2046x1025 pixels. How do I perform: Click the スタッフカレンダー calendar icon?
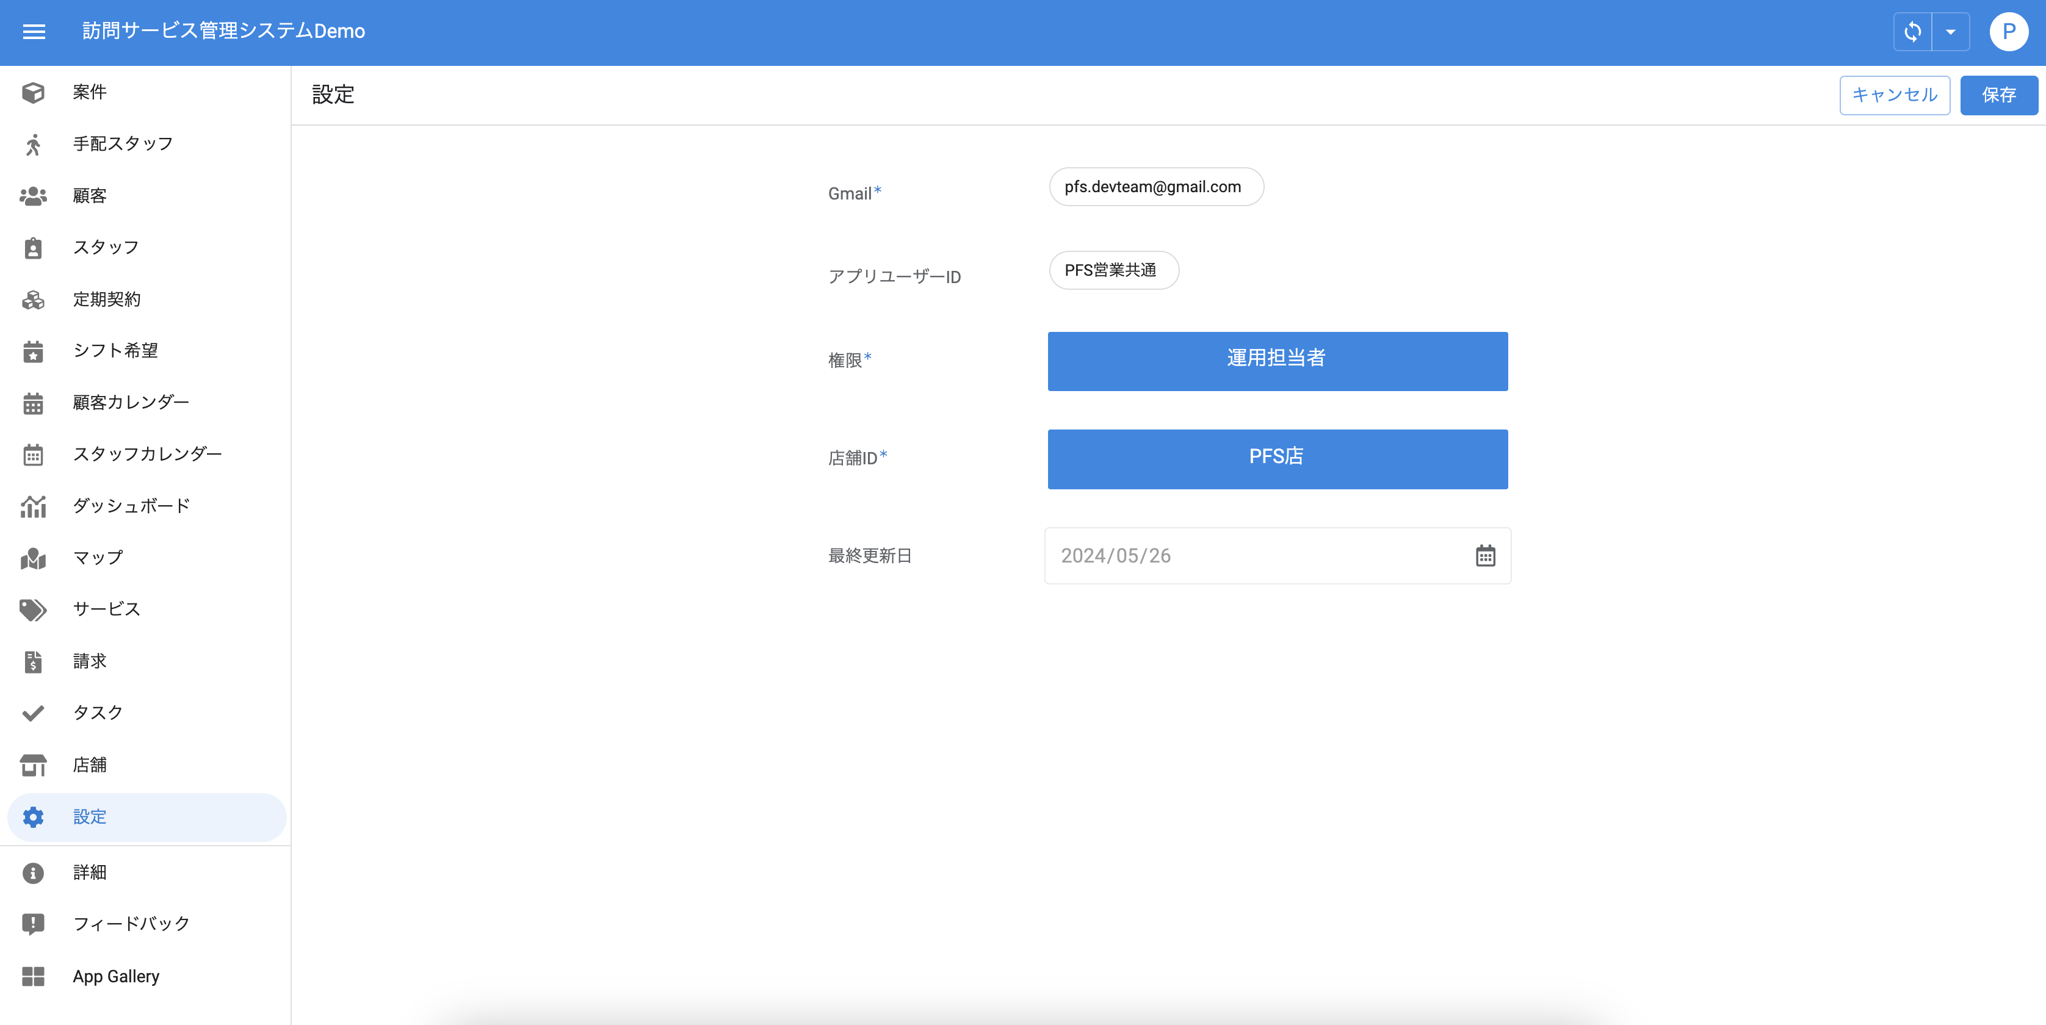pyautogui.click(x=34, y=455)
